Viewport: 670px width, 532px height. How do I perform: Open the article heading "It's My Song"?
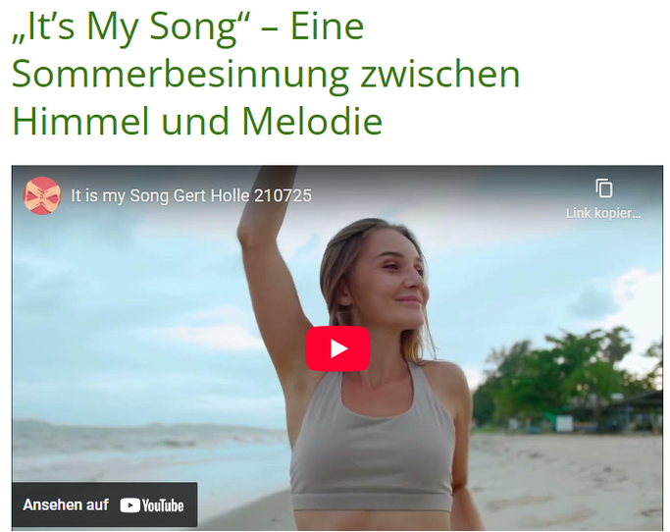[126, 27]
